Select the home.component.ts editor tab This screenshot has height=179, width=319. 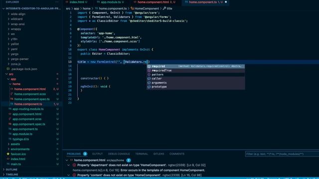click(x=205, y=2)
